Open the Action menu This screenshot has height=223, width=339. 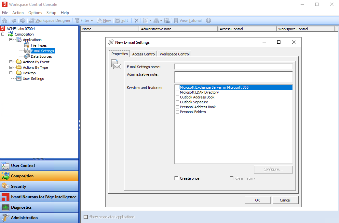click(x=18, y=13)
